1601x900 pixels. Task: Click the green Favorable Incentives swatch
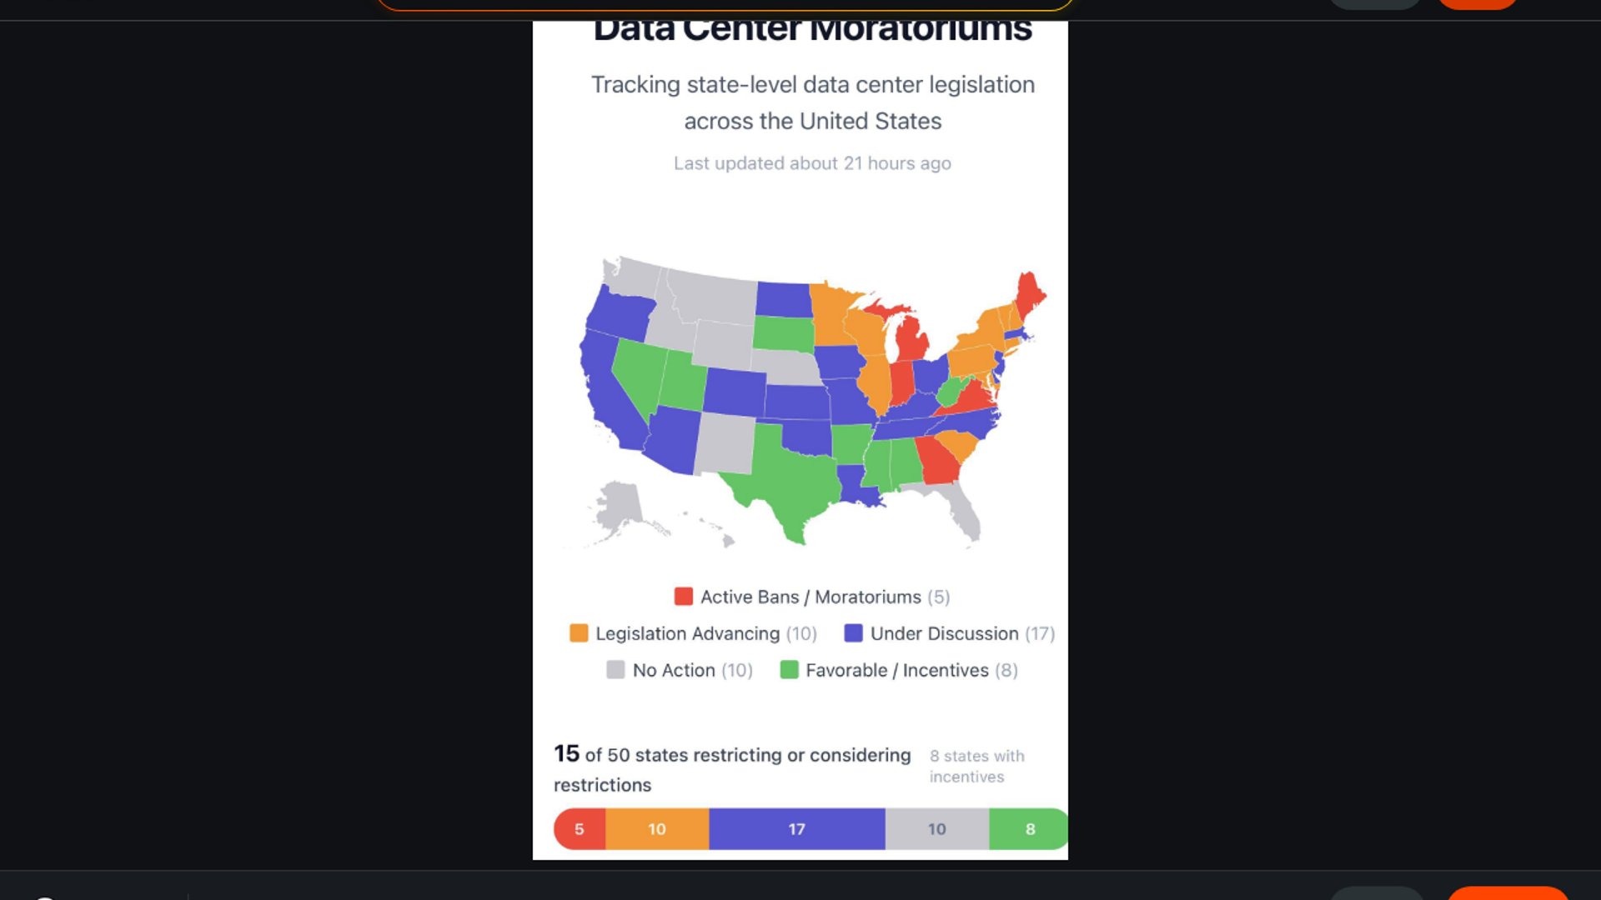(789, 670)
